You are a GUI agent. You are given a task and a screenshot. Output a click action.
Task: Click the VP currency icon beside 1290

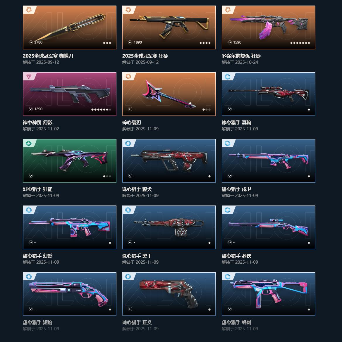pyautogui.click(x=31, y=109)
